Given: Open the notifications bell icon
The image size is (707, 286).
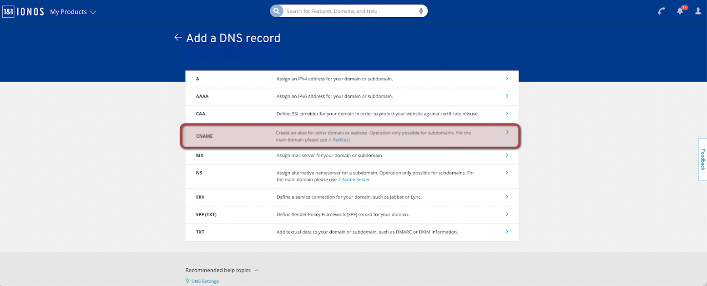Looking at the screenshot, I should (680, 11).
